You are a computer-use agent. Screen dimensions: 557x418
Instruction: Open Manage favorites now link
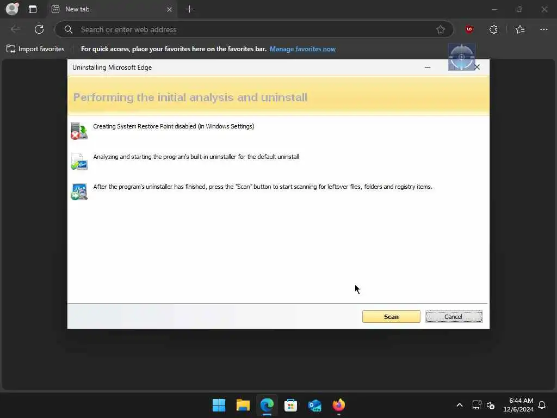[x=302, y=49]
